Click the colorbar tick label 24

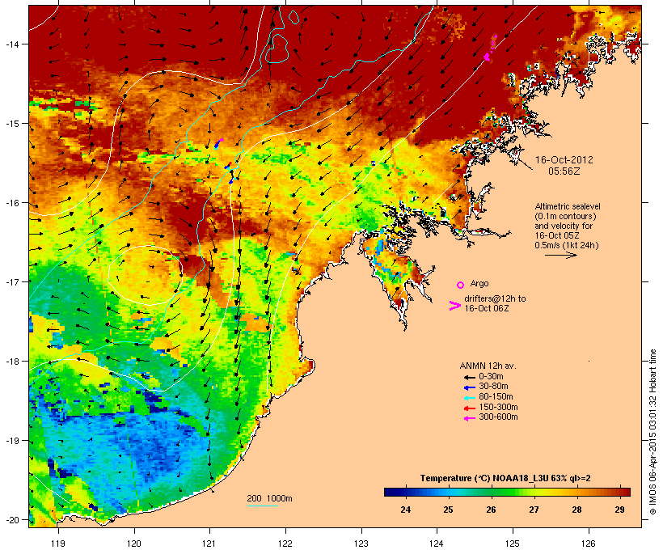tap(406, 510)
